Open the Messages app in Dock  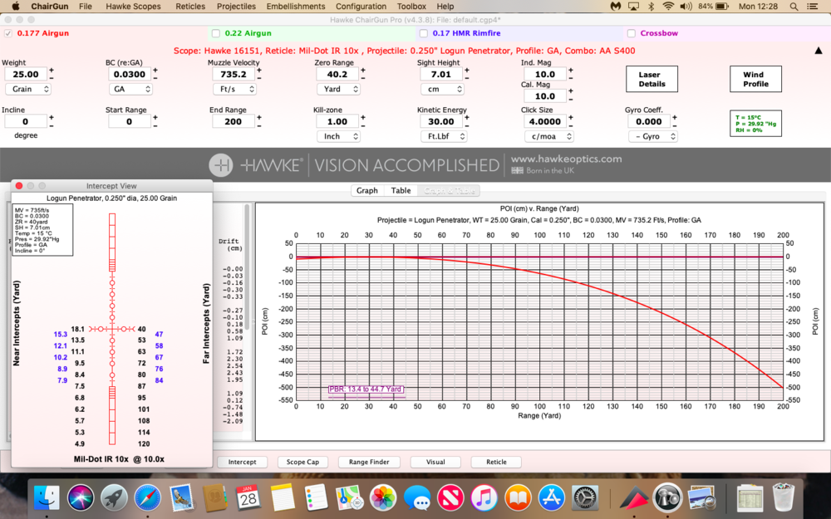click(417, 497)
